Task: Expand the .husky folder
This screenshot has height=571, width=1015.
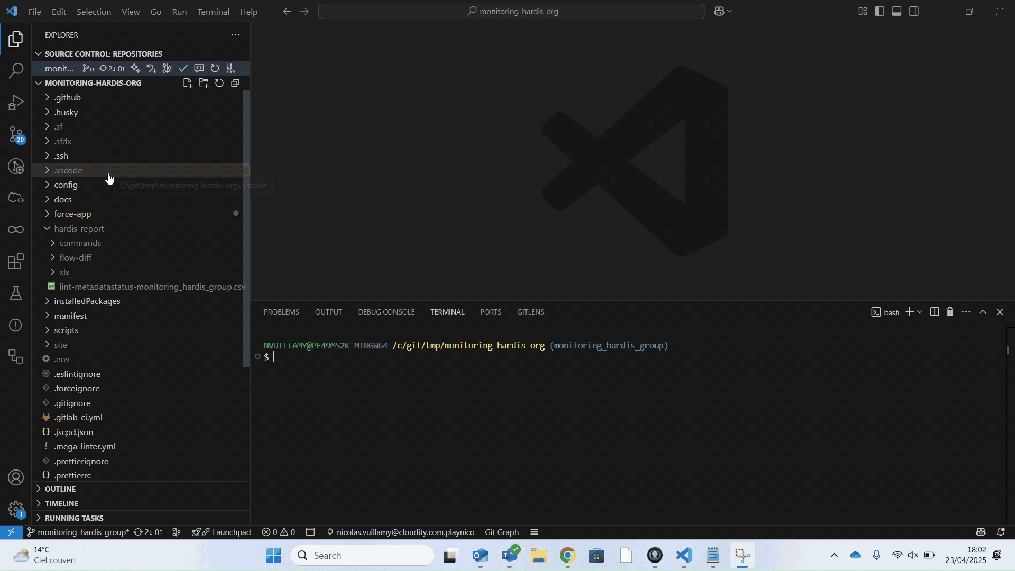Action: click(x=140, y=112)
